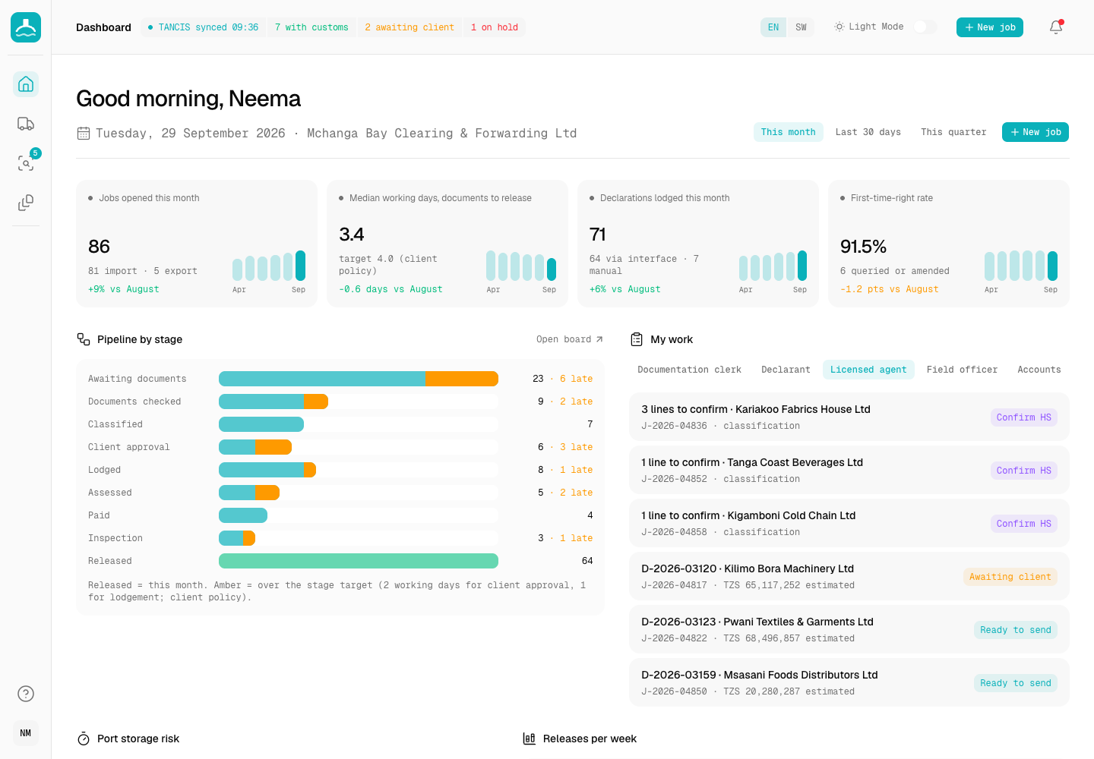The width and height of the screenshot is (1094, 759).
Task: Open the pipeline board link
Action: pos(570,339)
